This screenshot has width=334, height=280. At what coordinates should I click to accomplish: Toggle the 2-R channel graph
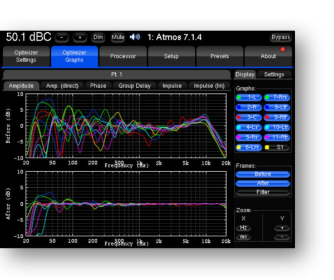tap(249, 107)
